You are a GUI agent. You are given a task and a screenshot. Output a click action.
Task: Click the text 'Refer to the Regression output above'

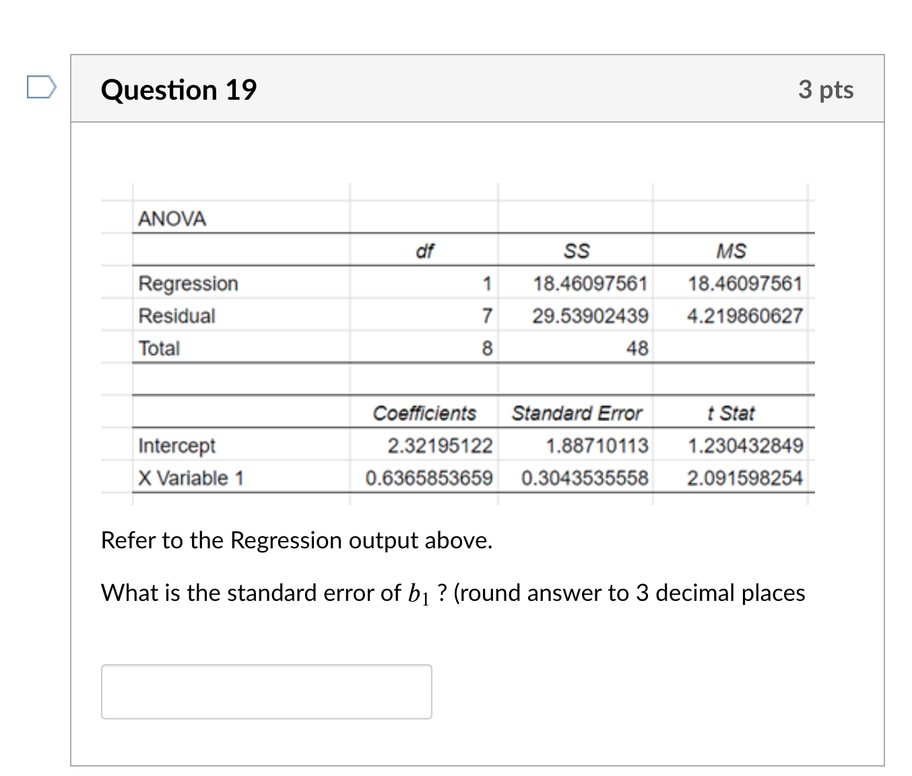[x=296, y=540]
